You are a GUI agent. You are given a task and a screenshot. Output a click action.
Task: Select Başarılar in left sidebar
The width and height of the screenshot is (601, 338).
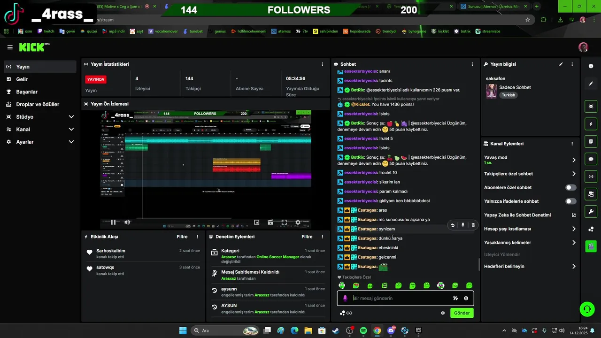click(x=40, y=92)
